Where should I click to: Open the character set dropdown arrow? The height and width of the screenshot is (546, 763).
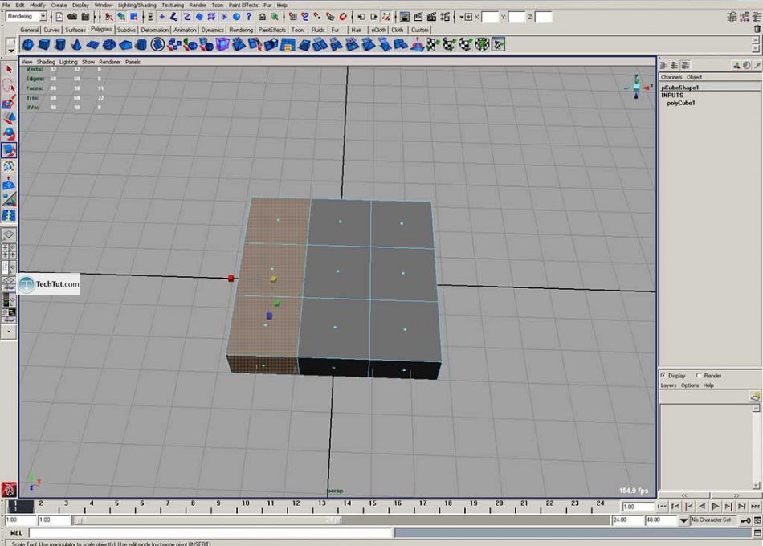[684, 520]
